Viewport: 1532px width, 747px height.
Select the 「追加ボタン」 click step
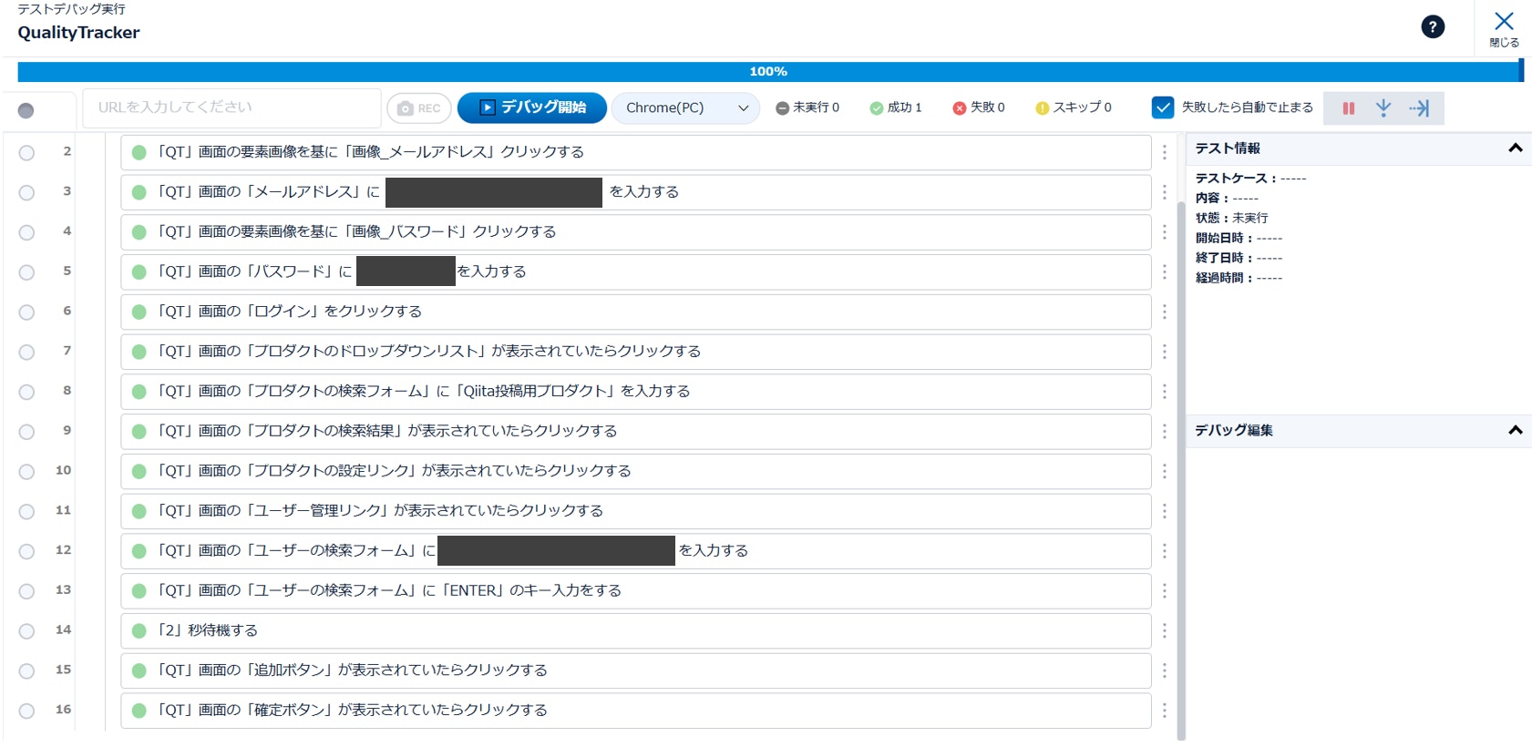tap(636, 670)
